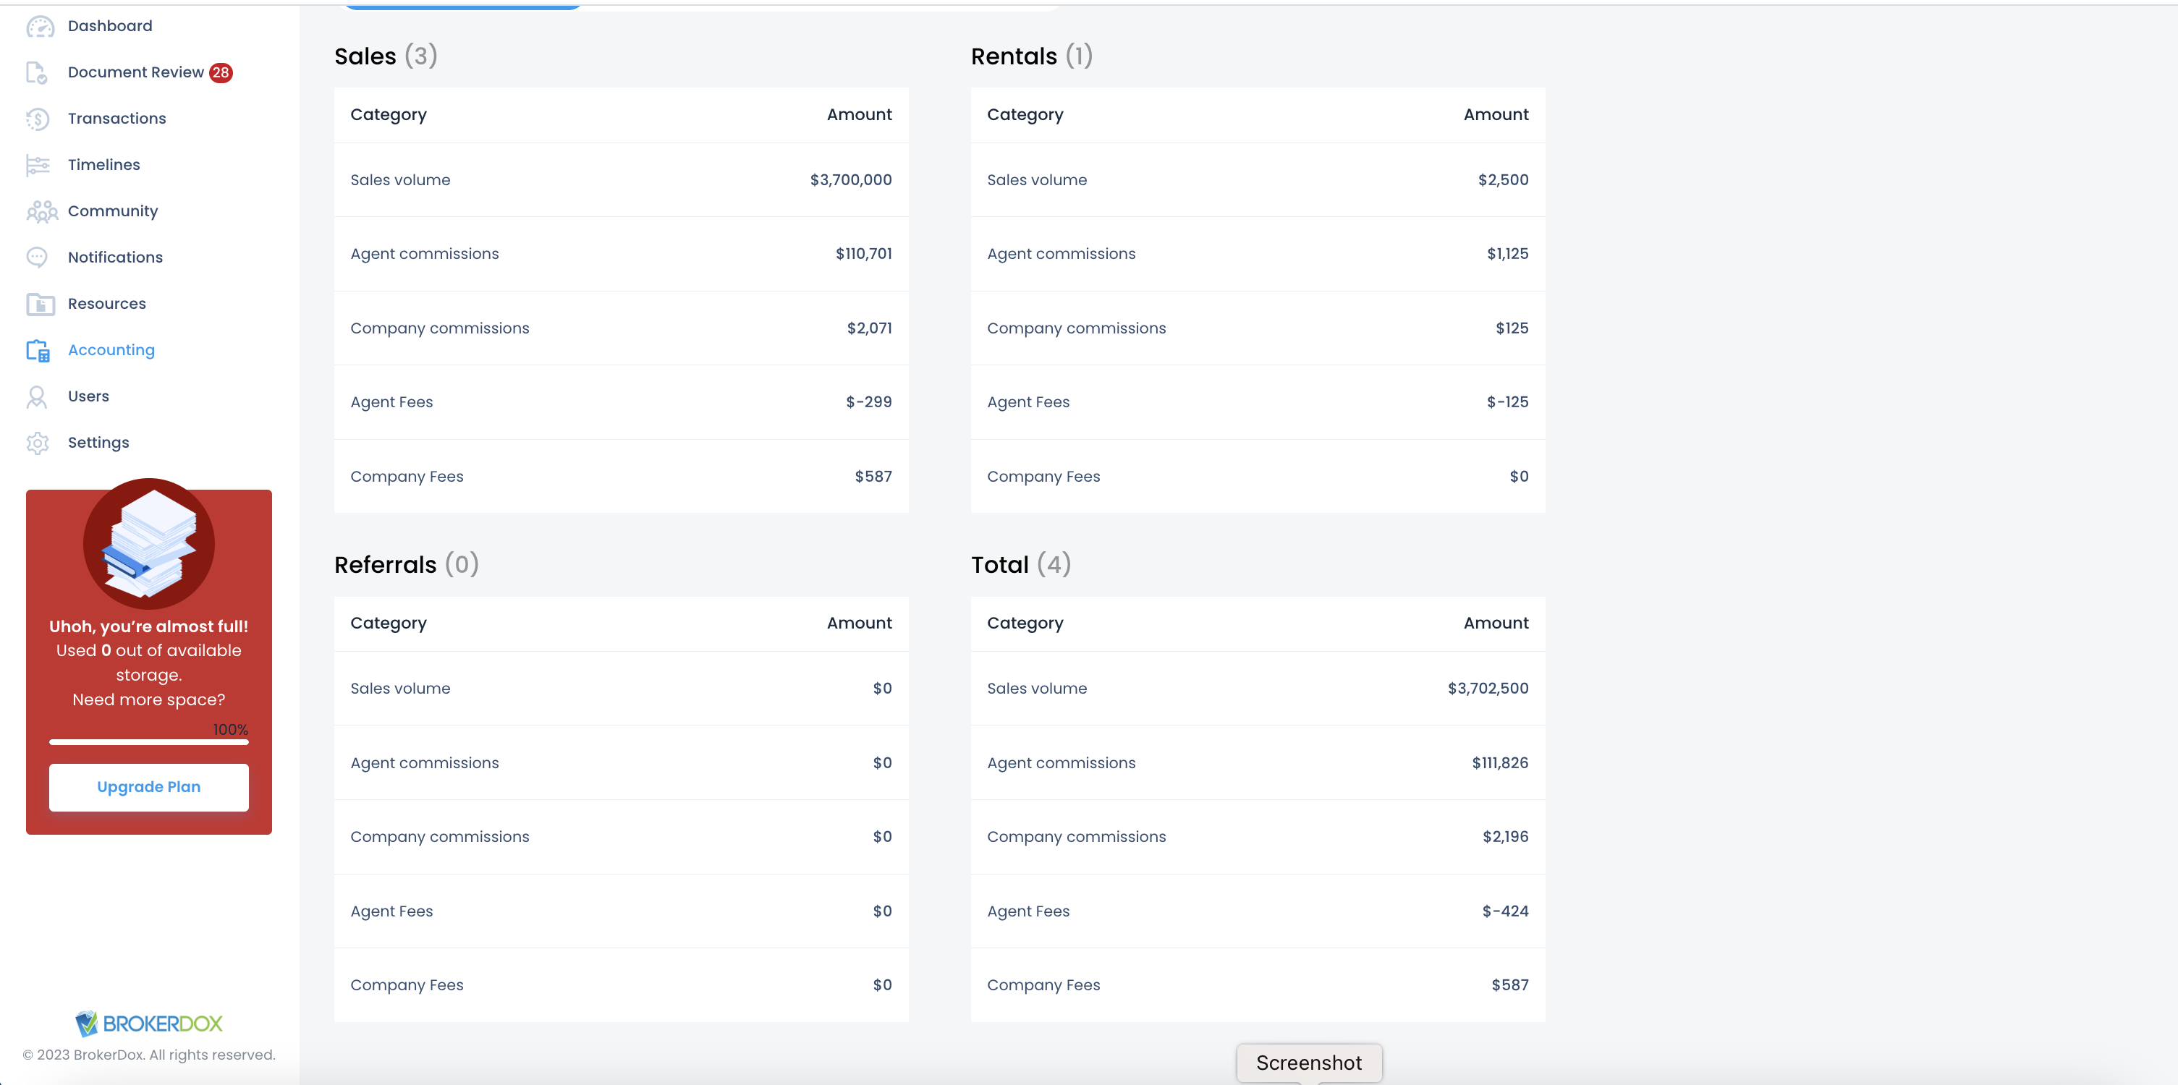Select the Transactions dollar icon

pyautogui.click(x=38, y=119)
